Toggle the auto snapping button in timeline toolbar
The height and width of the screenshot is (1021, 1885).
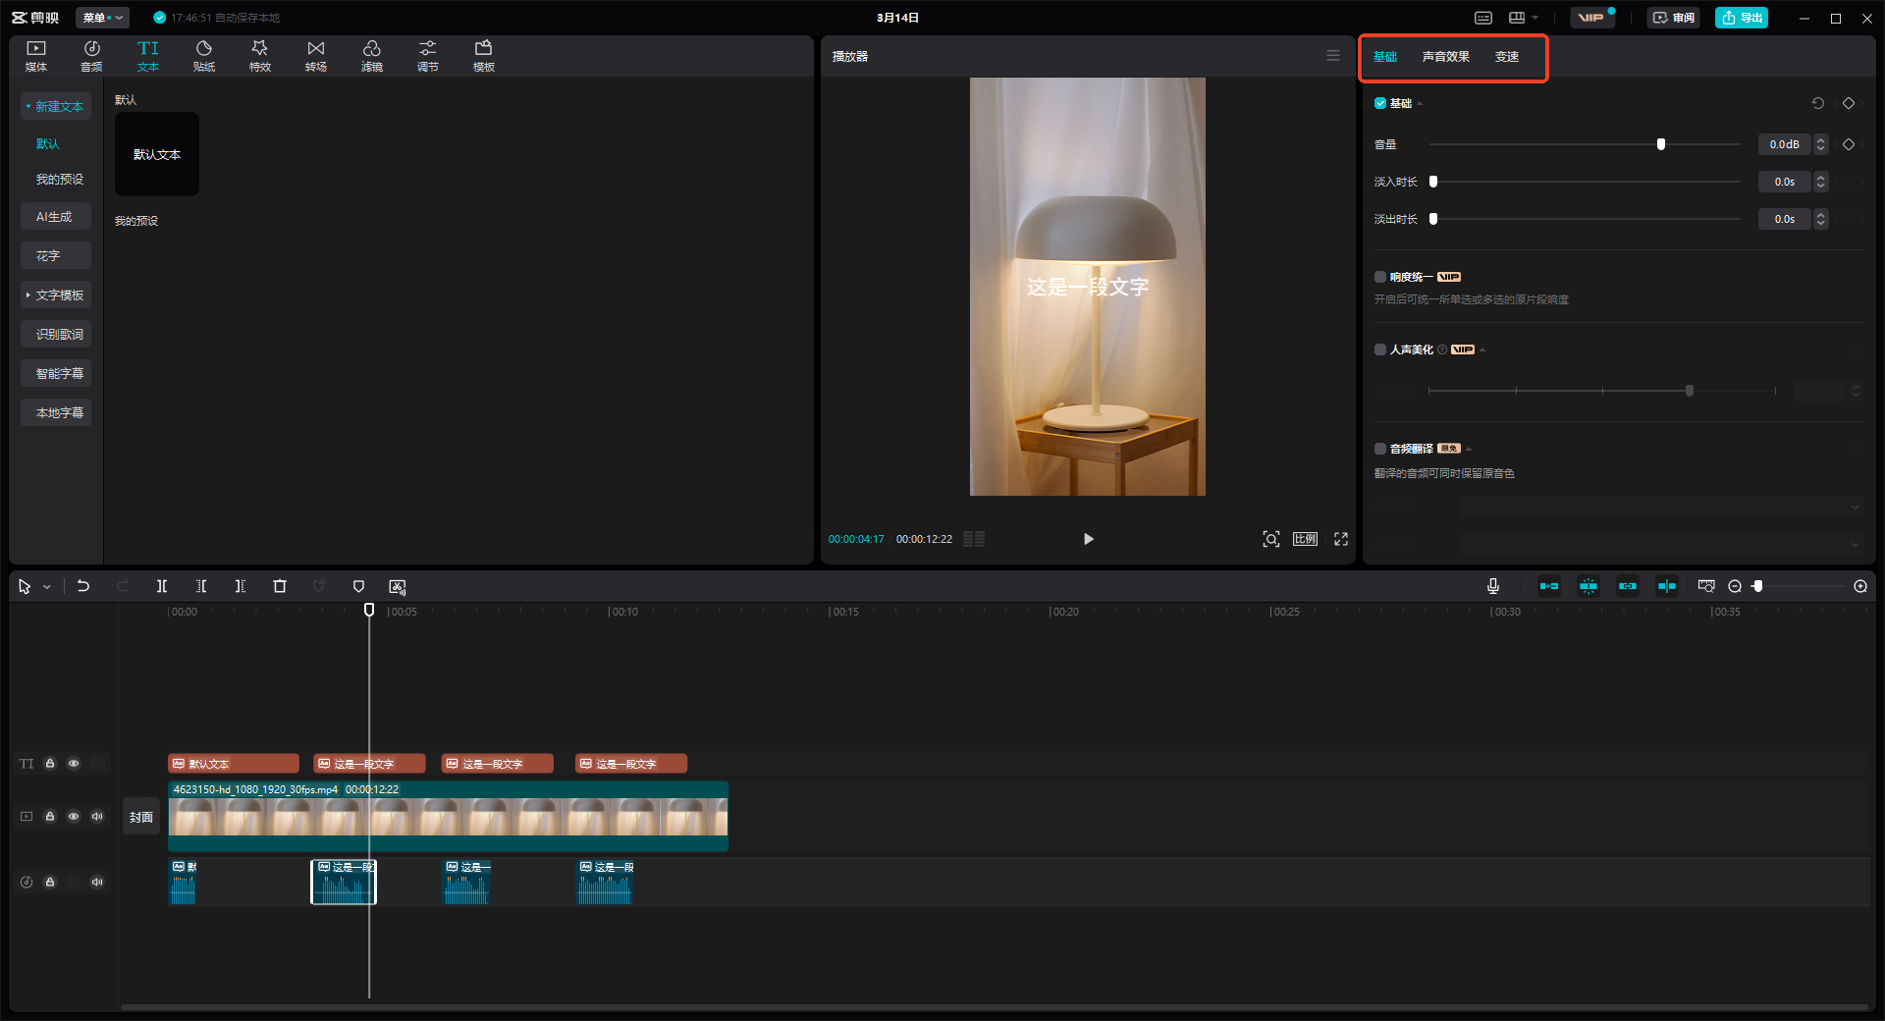(x=1589, y=586)
